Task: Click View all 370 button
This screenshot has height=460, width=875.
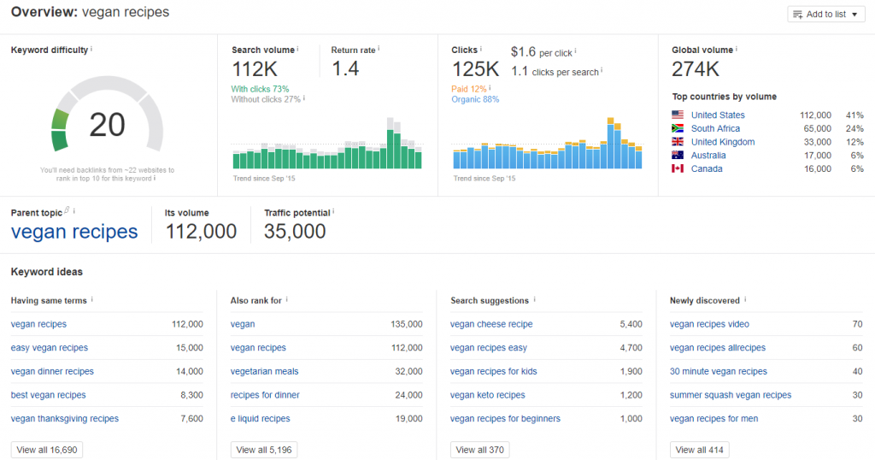Action: pyautogui.click(x=480, y=450)
